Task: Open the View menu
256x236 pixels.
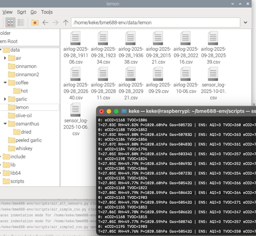Action: 7,12
